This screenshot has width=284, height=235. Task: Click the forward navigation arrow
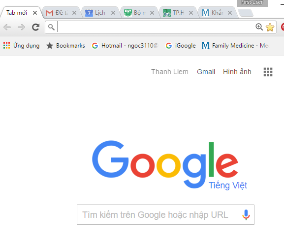21,27
